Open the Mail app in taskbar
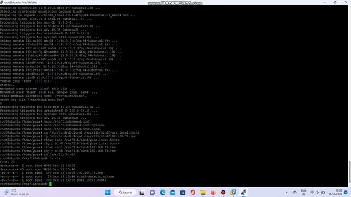351x197 pixels. point(173,192)
